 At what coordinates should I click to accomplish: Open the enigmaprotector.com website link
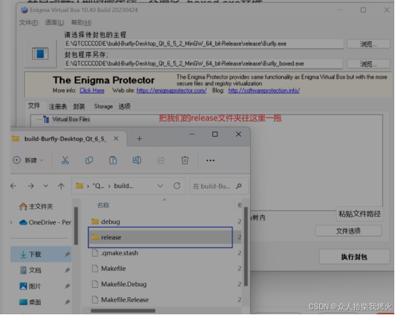tap(171, 91)
